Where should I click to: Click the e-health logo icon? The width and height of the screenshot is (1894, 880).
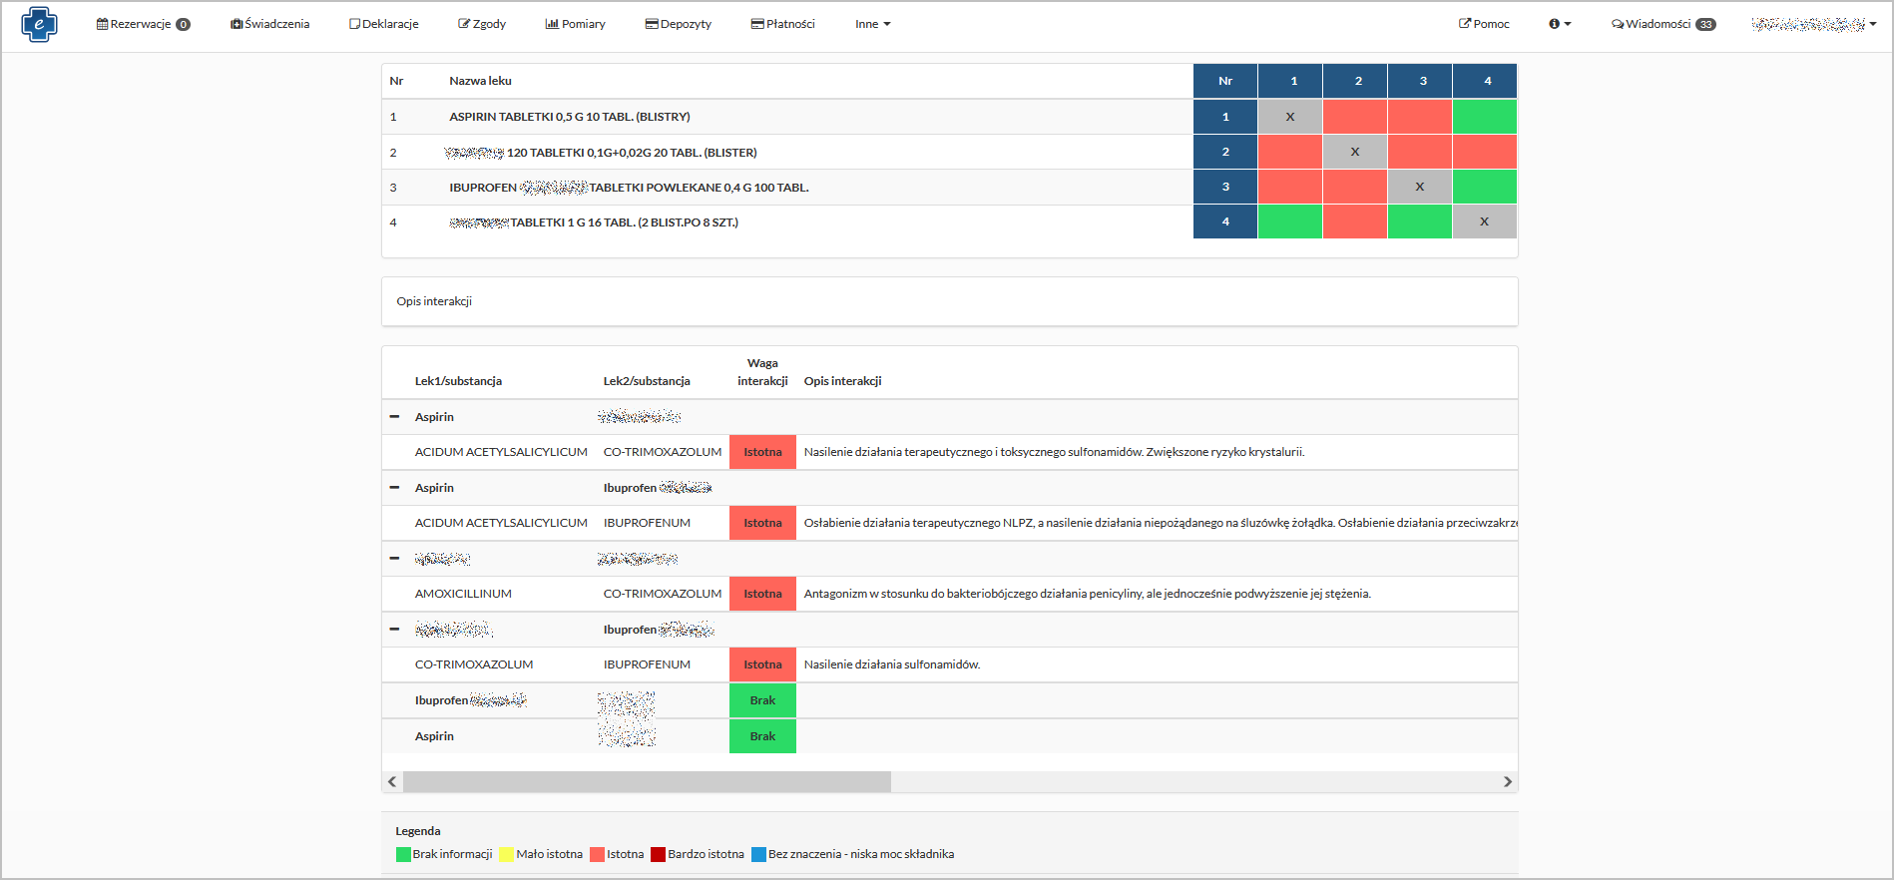pyautogui.click(x=39, y=24)
